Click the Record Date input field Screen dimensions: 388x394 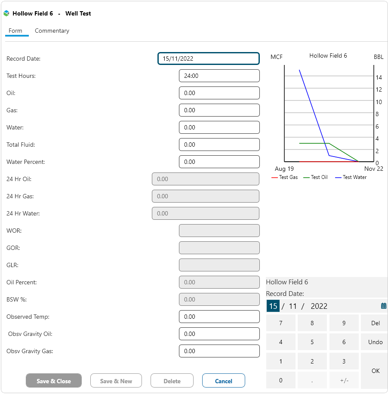[209, 58]
